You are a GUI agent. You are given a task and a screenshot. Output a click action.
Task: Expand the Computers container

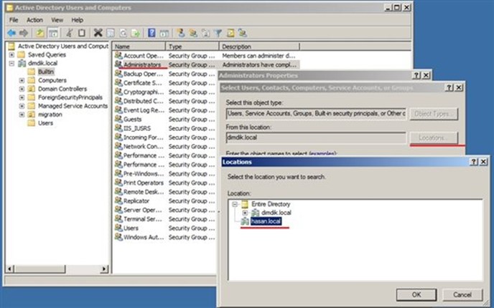click(22, 80)
